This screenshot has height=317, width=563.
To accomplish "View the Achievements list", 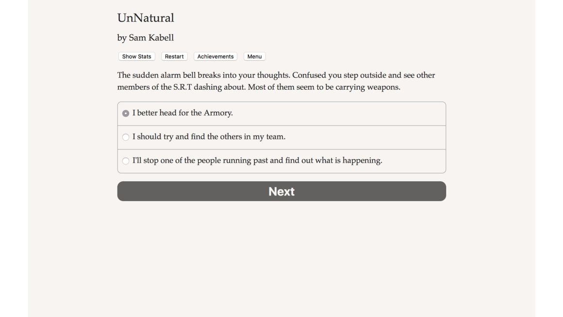I will coord(215,56).
